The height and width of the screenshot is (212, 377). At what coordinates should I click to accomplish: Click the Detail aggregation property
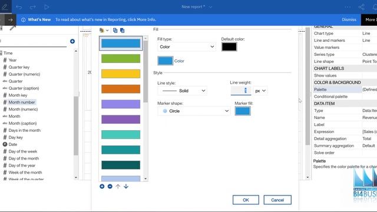point(345,139)
